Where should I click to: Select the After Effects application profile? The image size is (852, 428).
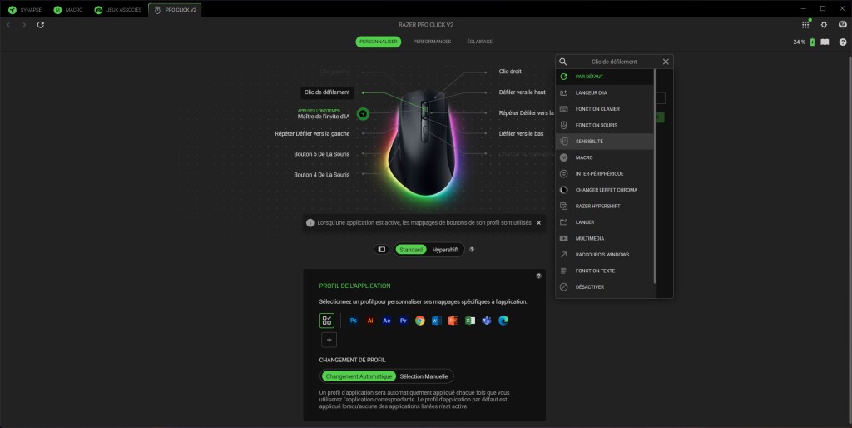point(387,321)
